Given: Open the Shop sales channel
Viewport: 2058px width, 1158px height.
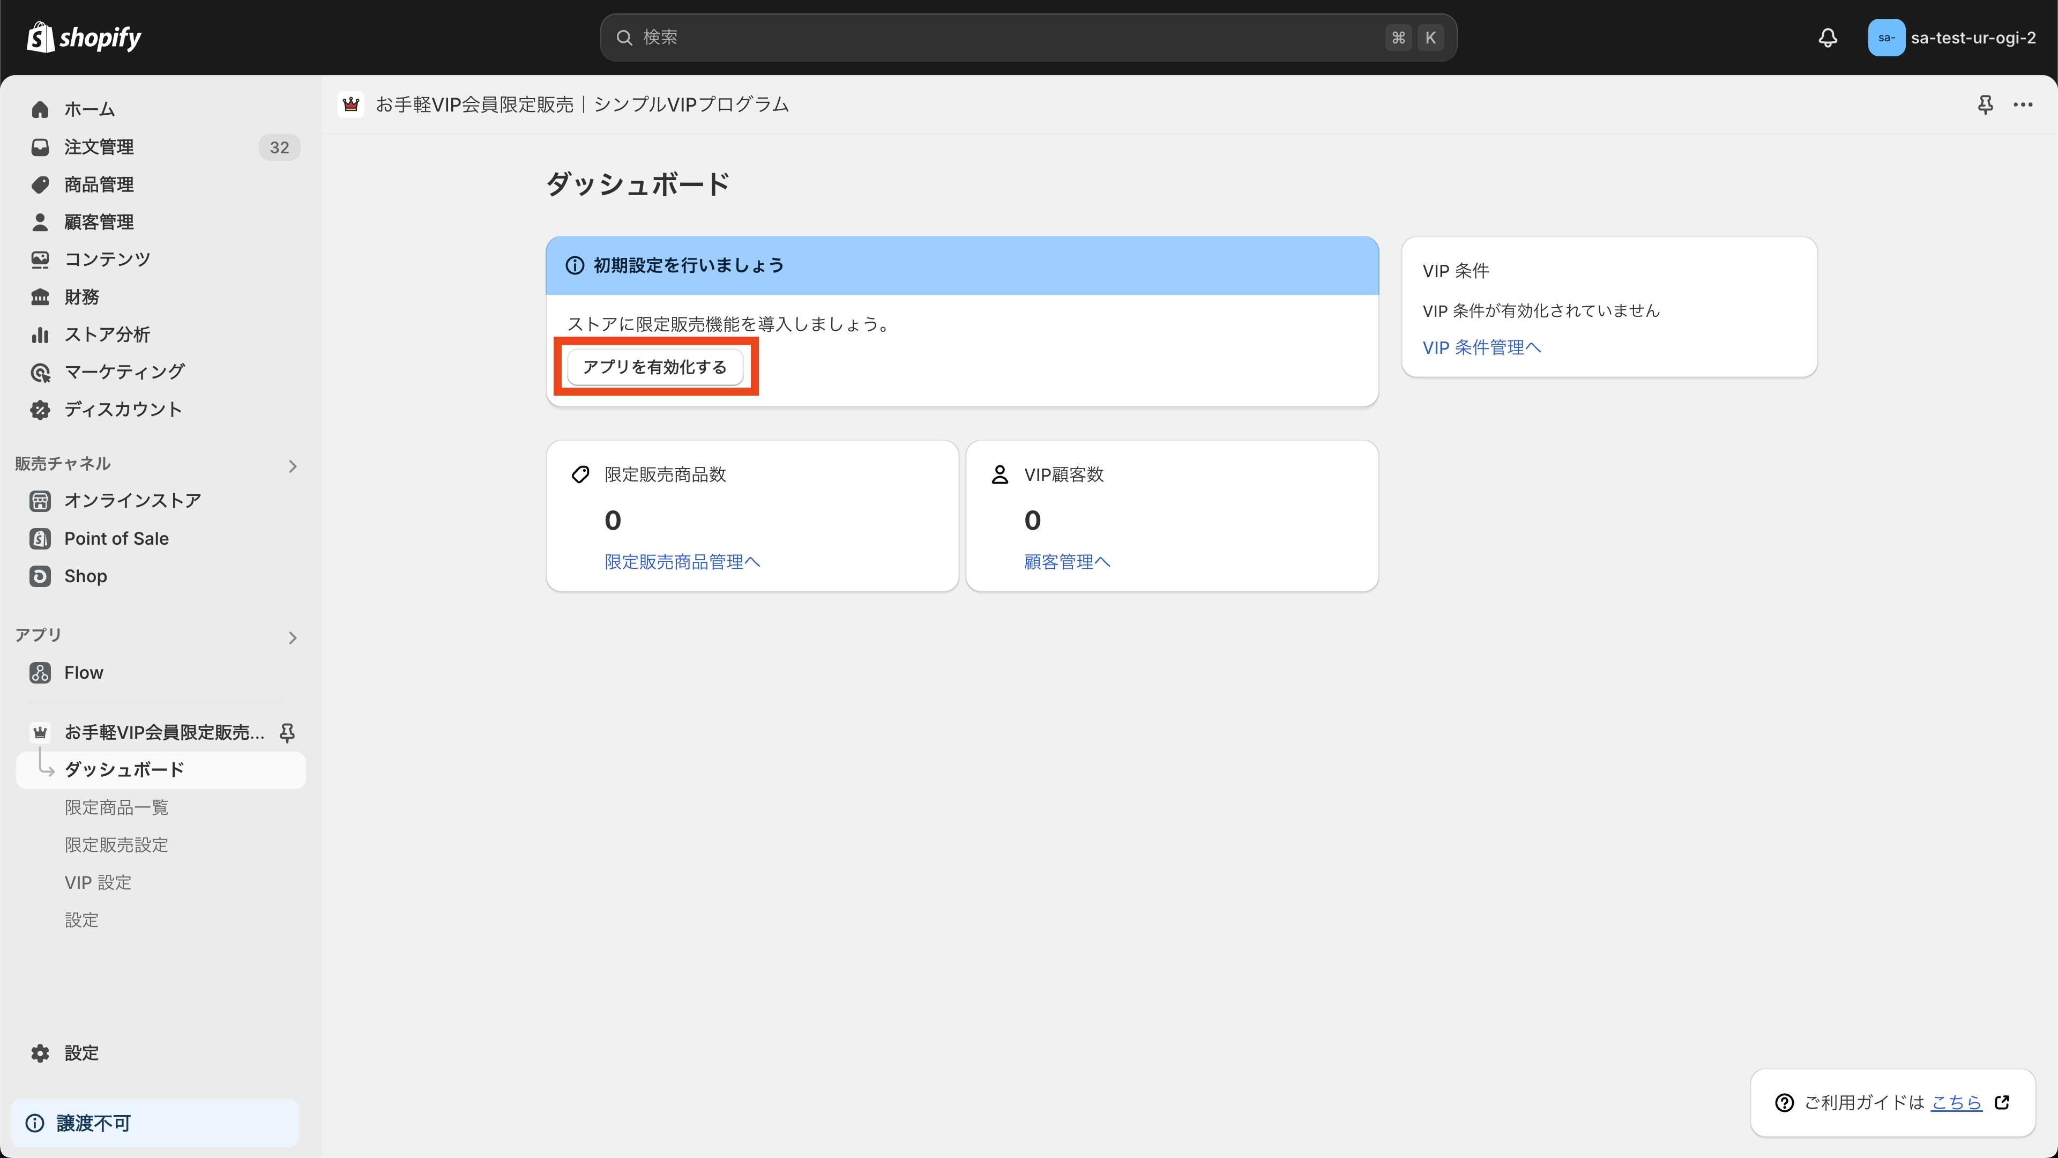Looking at the screenshot, I should point(85,575).
